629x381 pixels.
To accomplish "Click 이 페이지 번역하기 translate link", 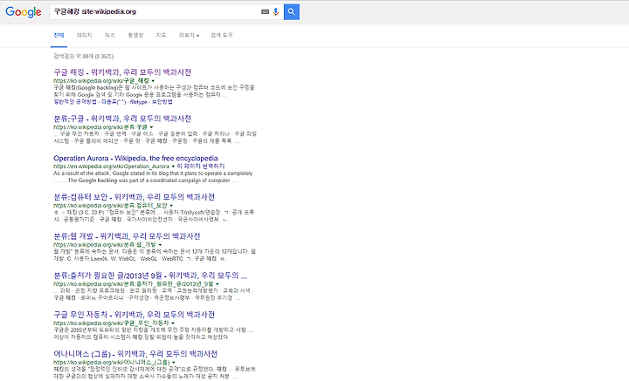I will click(201, 166).
